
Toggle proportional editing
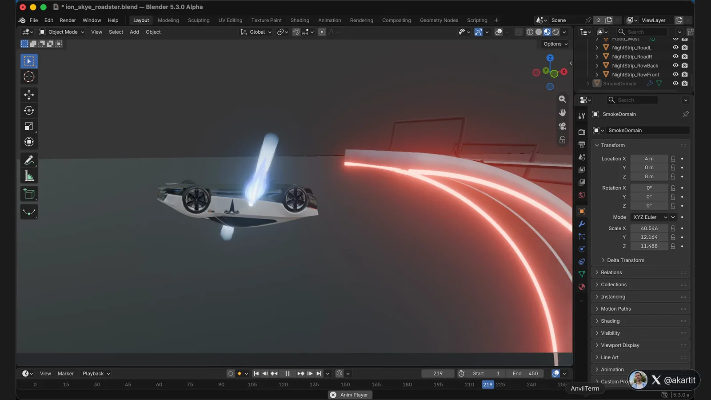pyautogui.click(x=322, y=32)
